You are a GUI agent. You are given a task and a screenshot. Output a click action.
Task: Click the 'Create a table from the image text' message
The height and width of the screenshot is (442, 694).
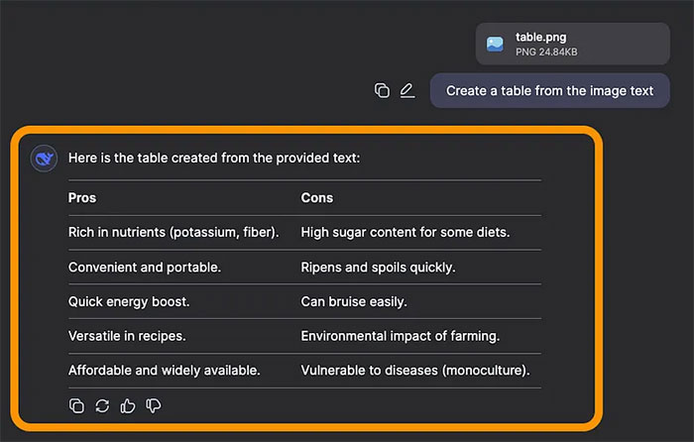549,90
